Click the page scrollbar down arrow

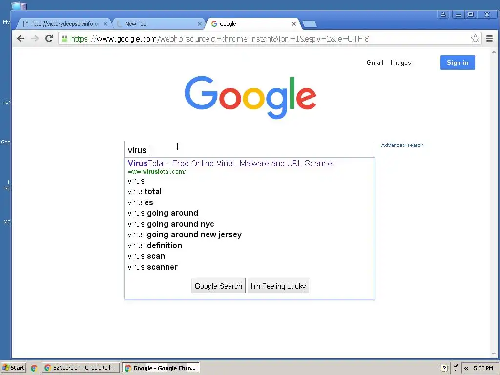click(x=494, y=354)
